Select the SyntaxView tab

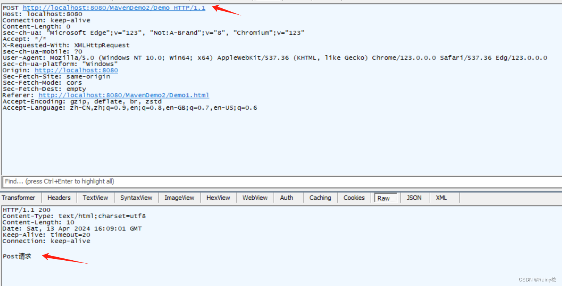coord(136,197)
